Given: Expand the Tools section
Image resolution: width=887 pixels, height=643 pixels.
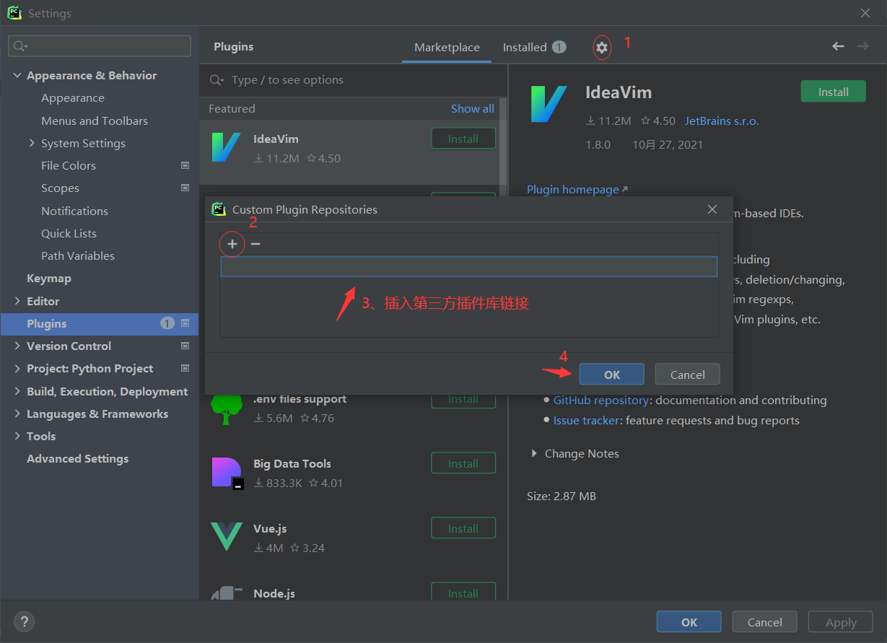Looking at the screenshot, I should (17, 437).
